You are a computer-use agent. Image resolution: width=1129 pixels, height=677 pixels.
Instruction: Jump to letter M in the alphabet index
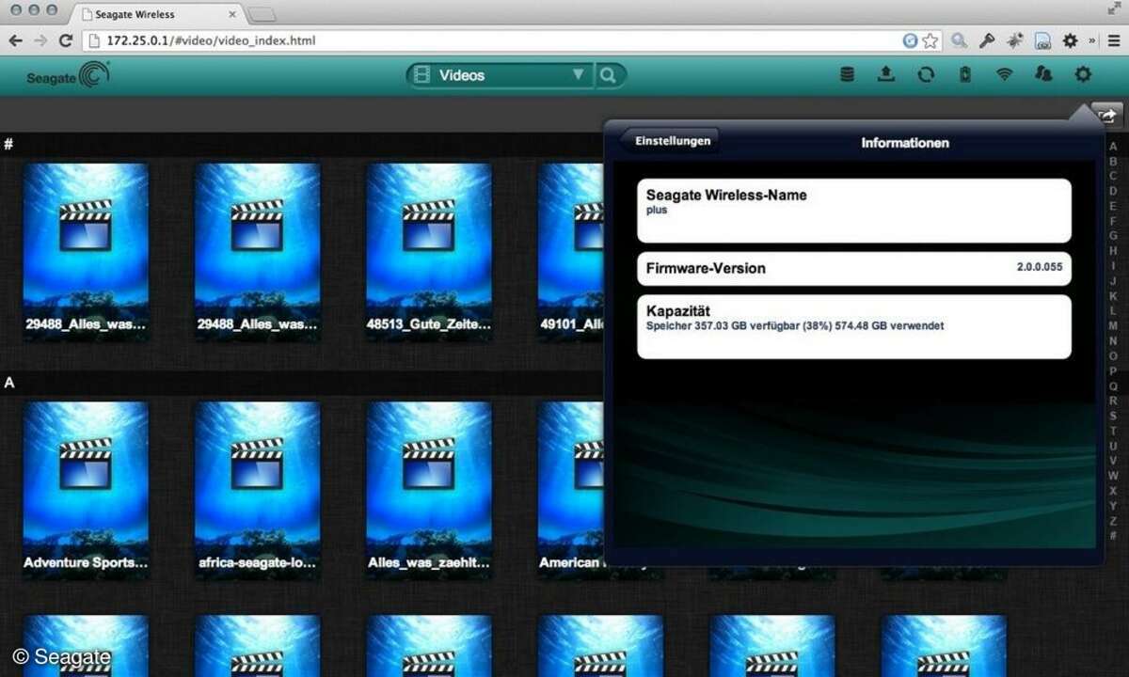pos(1113,325)
